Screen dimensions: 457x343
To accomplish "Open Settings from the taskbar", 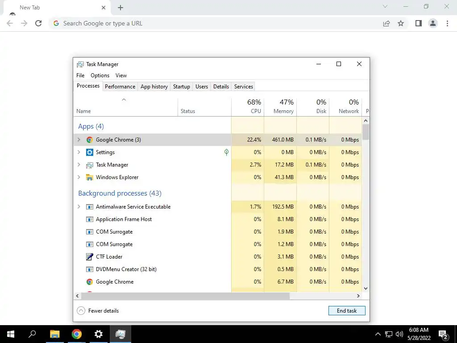I will (x=99, y=334).
